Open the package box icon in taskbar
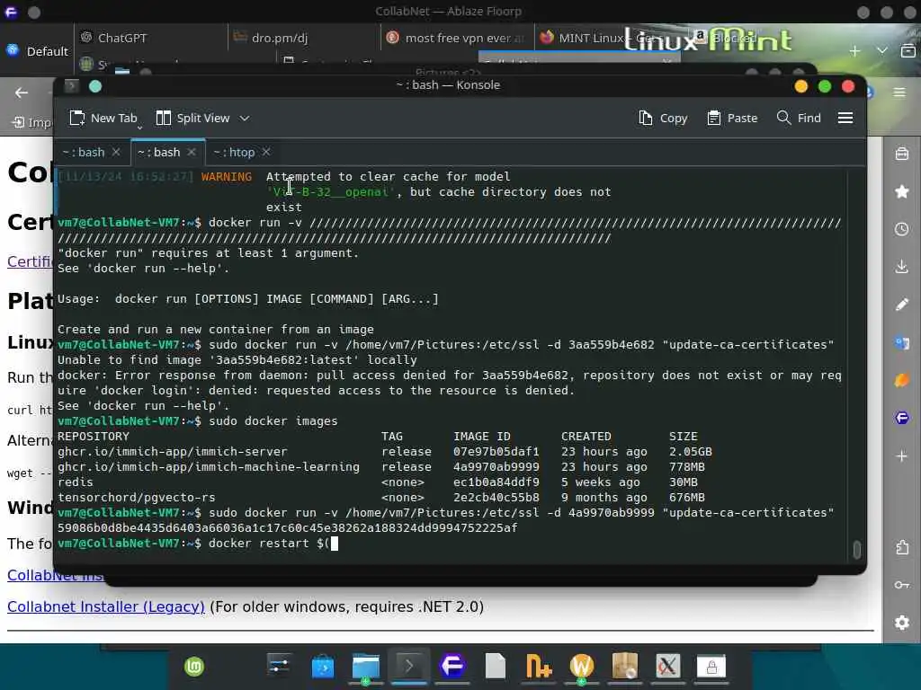 pos(625,667)
